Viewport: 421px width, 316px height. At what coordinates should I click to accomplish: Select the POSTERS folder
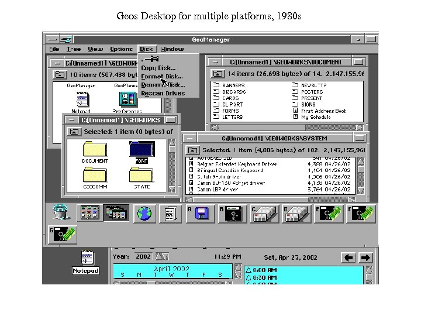pos(308,92)
